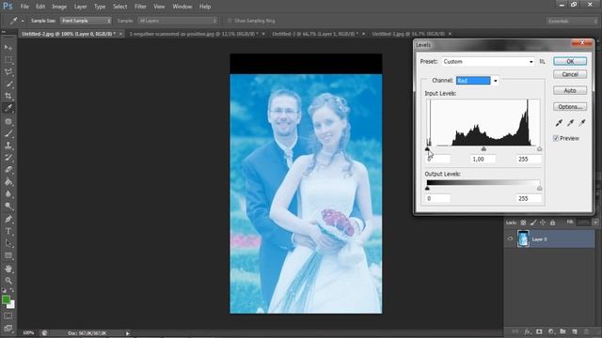Image resolution: width=602 pixels, height=338 pixels.
Task: Open the Fill value dropdown arrow
Action: click(x=595, y=223)
